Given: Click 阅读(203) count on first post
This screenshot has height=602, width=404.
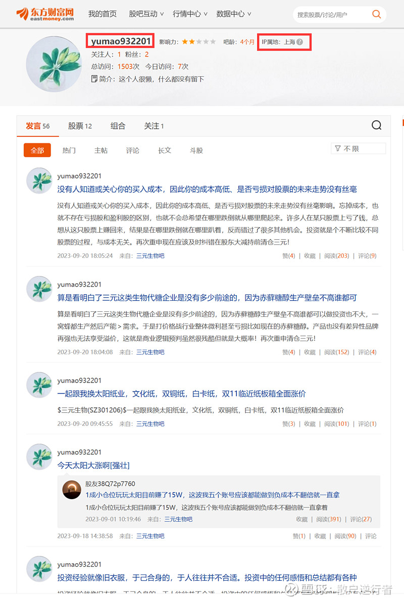Looking at the screenshot, I should click(x=337, y=256).
